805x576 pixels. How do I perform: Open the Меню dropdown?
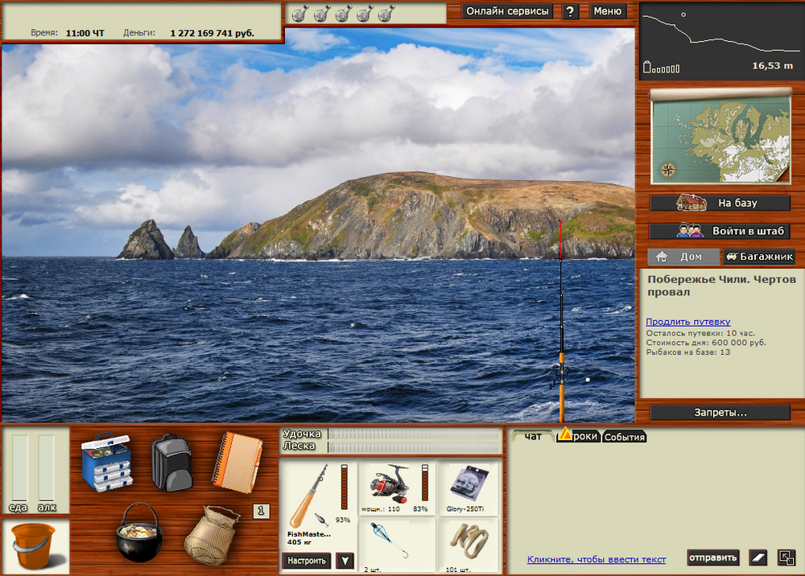click(x=608, y=11)
